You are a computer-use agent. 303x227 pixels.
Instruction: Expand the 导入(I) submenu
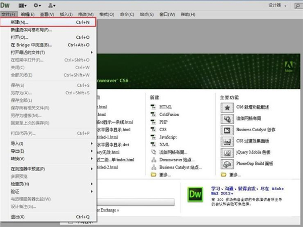[x=48, y=144]
